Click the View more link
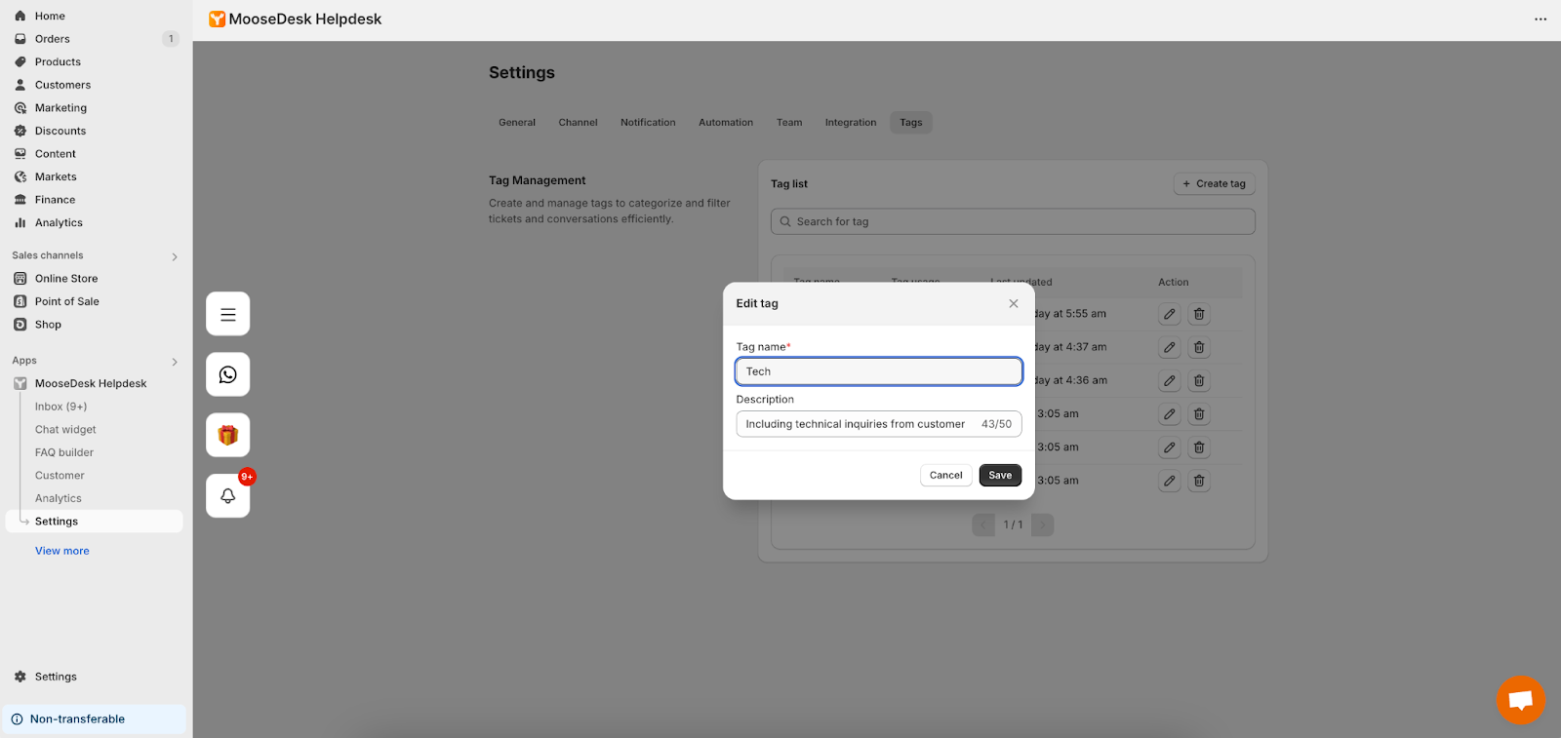Screen dimensions: 1561x738 [62, 551]
